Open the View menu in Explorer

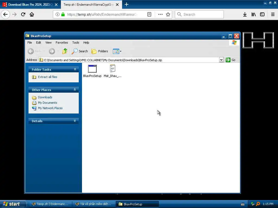click(x=48, y=43)
